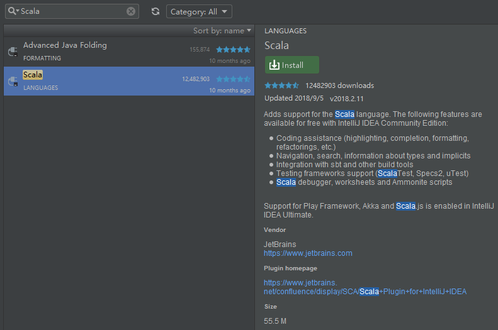
Task: Click 10 months ago under Advanced Java Folding
Action: coord(230,61)
